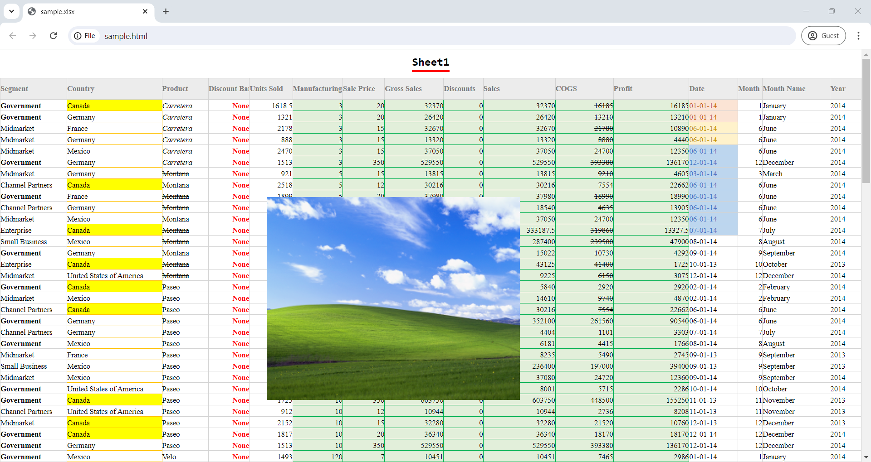Select the Units Sold cell 1618.5
This screenshot has width=871, height=462.
[x=271, y=106]
